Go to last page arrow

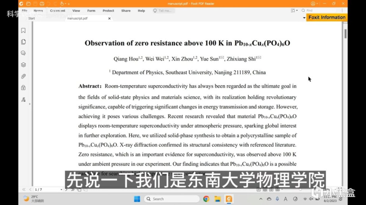pos(73,190)
